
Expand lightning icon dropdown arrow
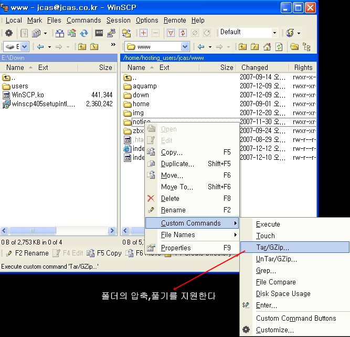[x=299, y=33]
